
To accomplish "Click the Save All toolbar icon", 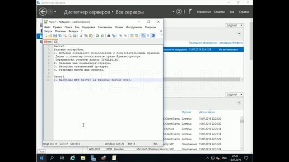I will click(x=60, y=36).
